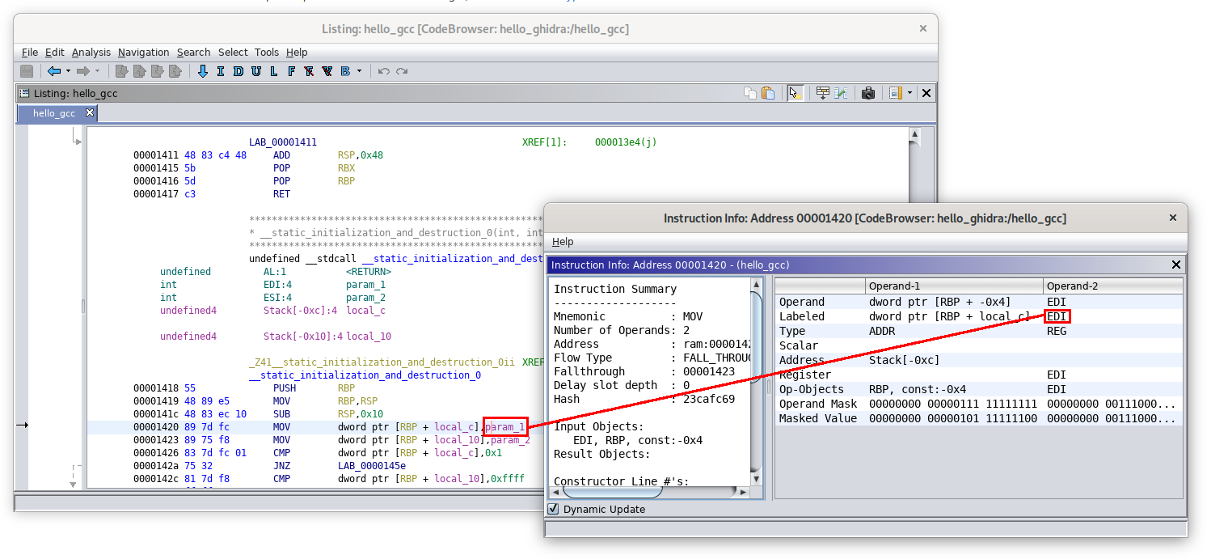
Task: Select the hello_gcc tab
Action: tap(53, 113)
